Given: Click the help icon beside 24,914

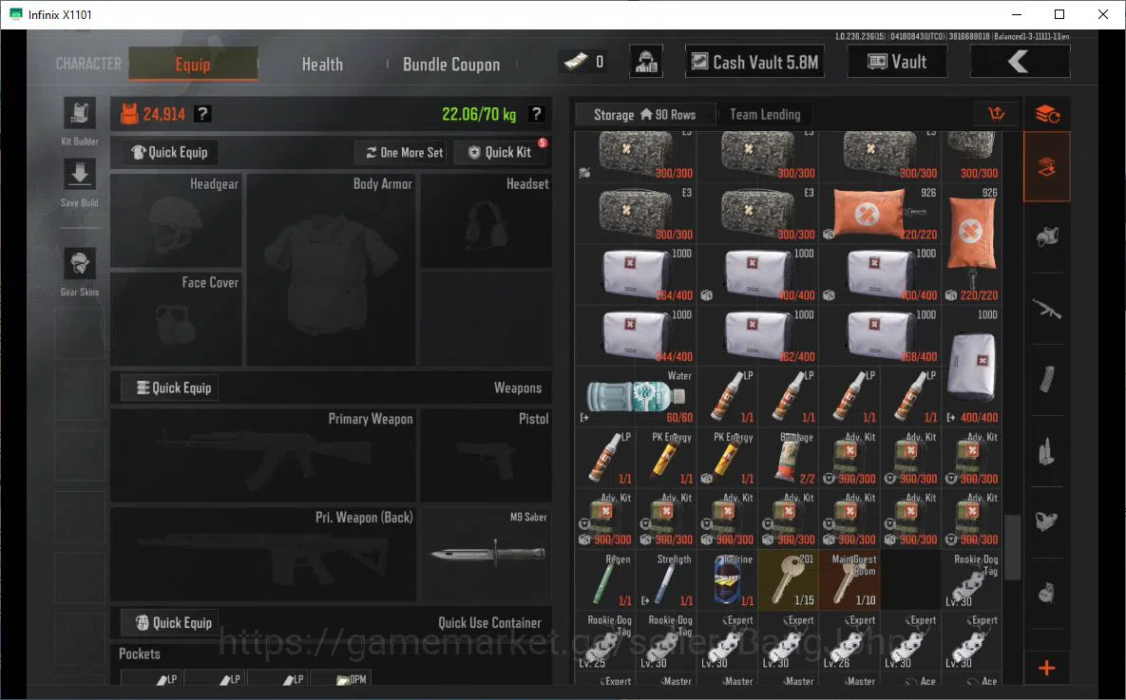Looking at the screenshot, I should [x=203, y=113].
